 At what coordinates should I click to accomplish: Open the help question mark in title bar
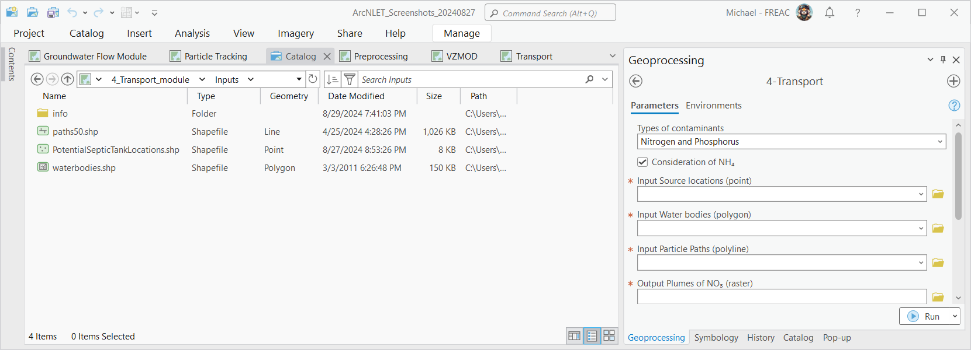pyautogui.click(x=858, y=13)
